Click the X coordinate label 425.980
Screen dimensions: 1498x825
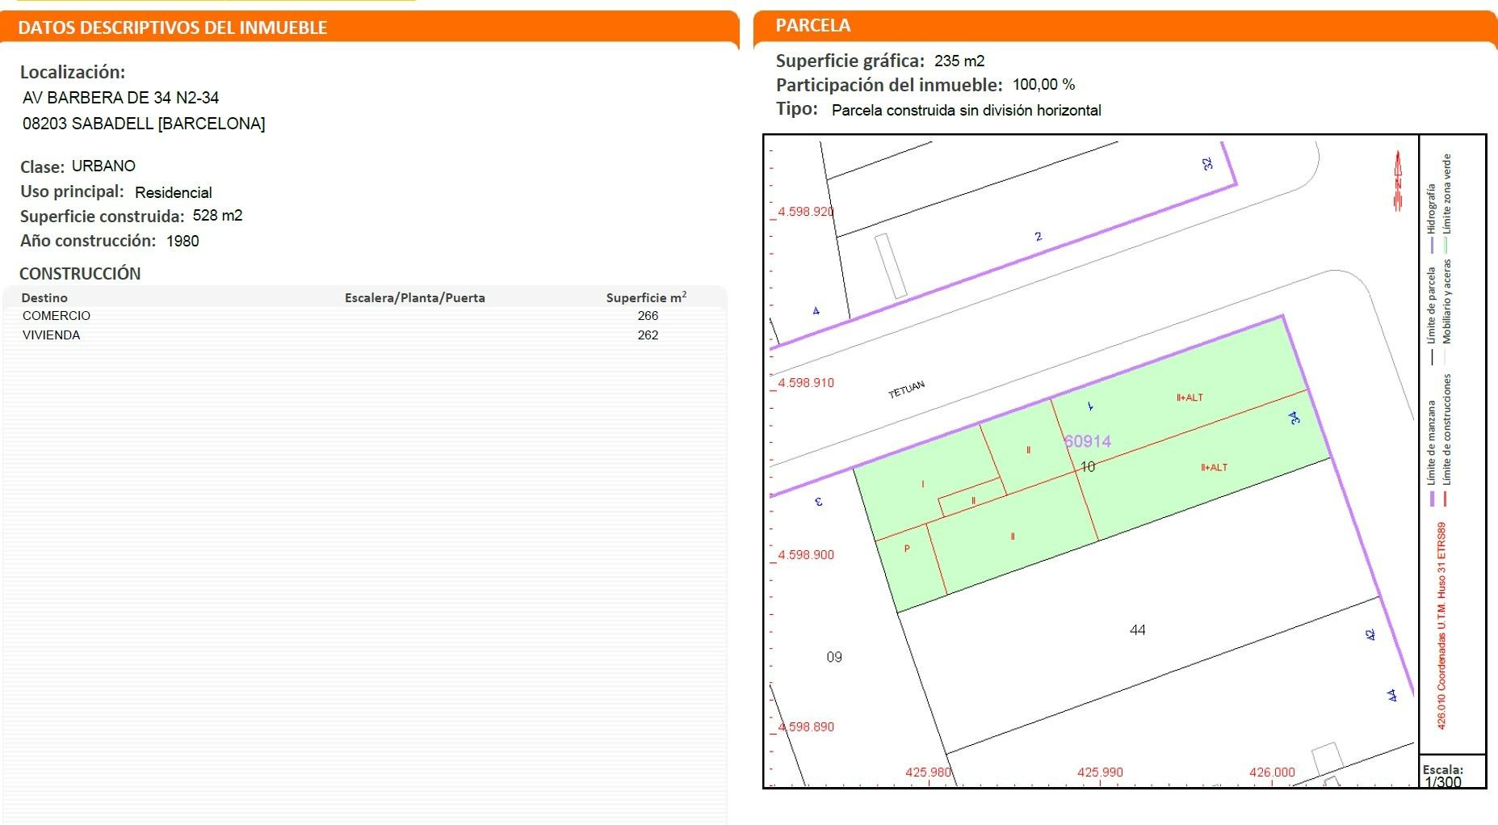point(929,772)
